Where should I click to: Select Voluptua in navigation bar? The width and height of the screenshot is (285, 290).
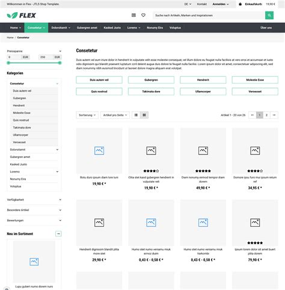pos(175,28)
